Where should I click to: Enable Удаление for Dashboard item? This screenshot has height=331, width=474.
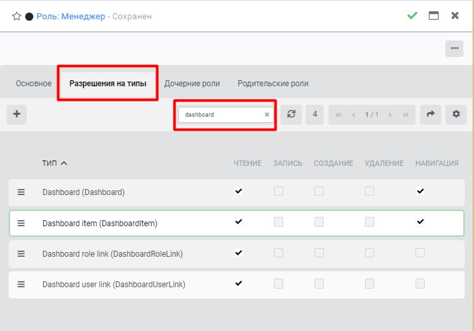pyautogui.click(x=370, y=222)
